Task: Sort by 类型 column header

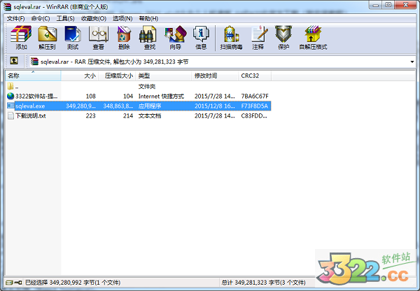Action: (164, 76)
